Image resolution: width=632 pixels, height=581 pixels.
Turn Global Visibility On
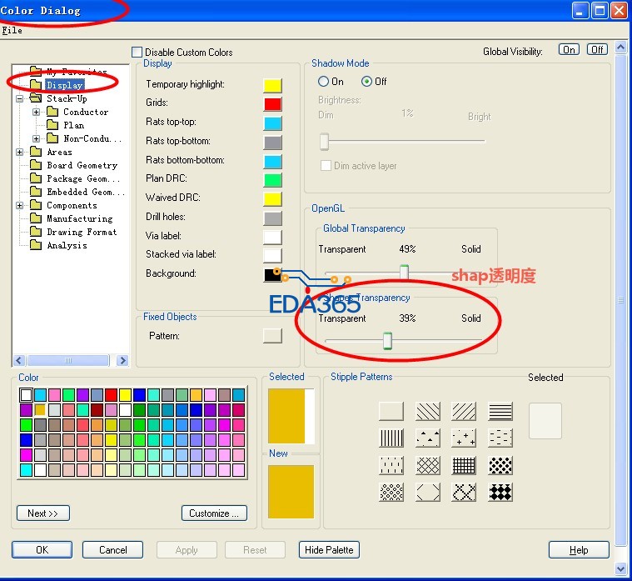(x=569, y=50)
